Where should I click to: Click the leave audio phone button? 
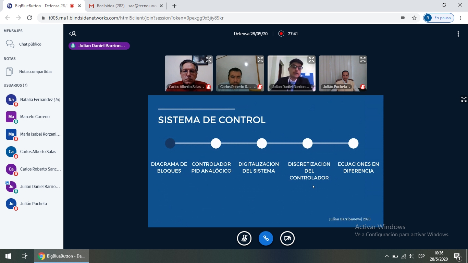point(266,238)
